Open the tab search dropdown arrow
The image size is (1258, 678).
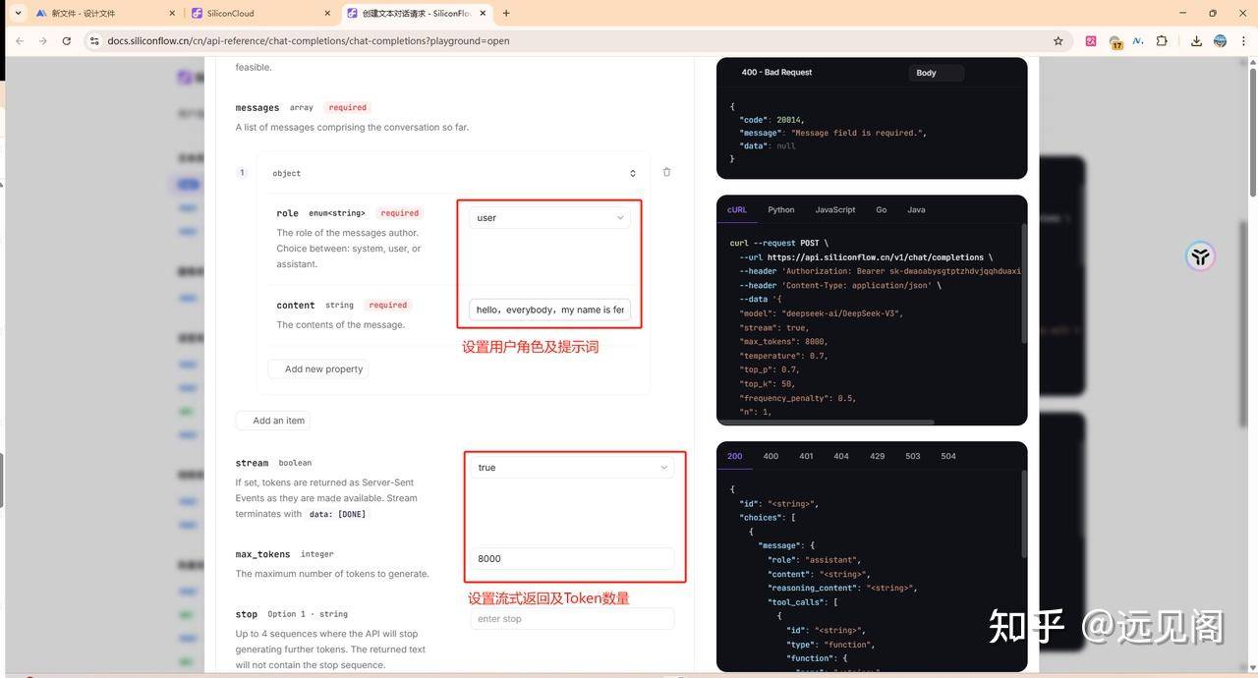(x=17, y=13)
